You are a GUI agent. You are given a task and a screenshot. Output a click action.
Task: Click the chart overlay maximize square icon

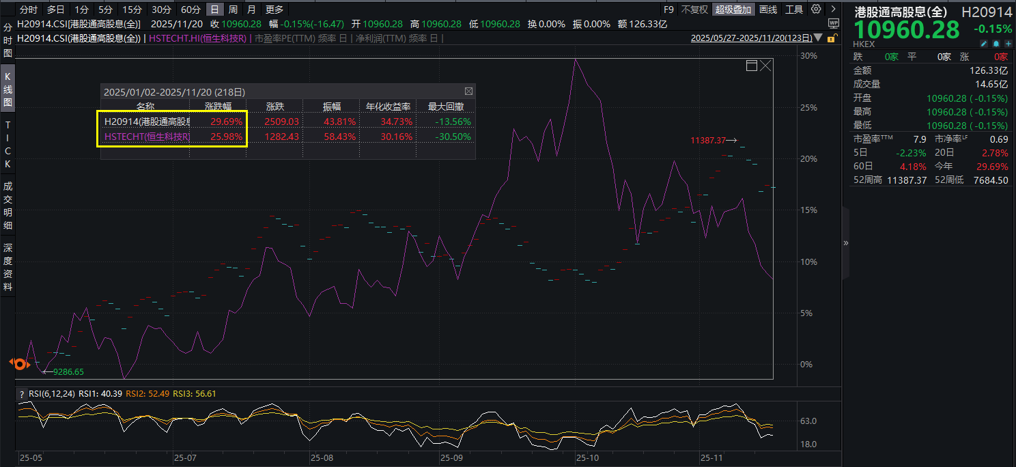point(752,66)
